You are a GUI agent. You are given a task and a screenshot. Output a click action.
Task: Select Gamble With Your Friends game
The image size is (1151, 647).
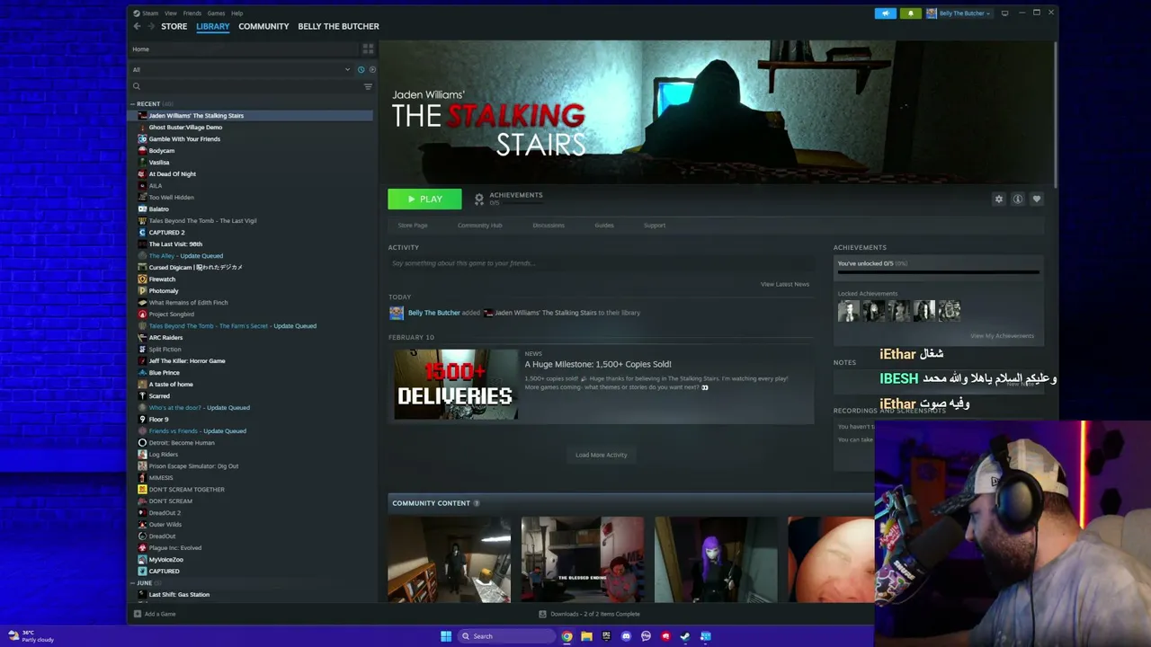[184, 139]
